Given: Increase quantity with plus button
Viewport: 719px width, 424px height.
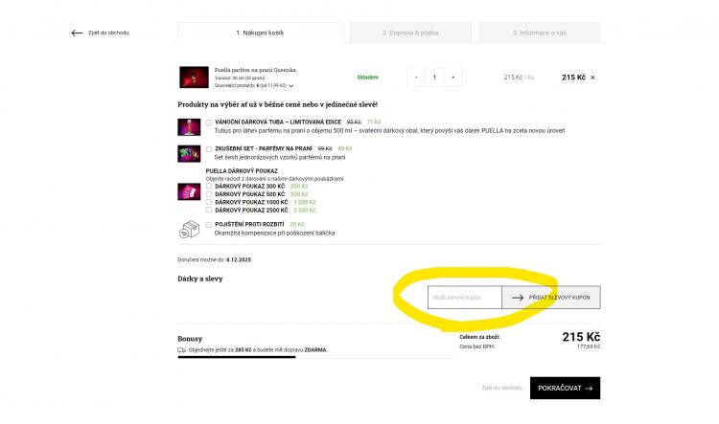Looking at the screenshot, I should [453, 78].
